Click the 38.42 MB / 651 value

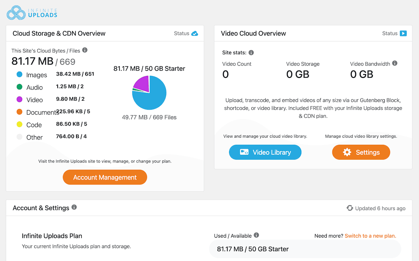[x=75, y=74]
